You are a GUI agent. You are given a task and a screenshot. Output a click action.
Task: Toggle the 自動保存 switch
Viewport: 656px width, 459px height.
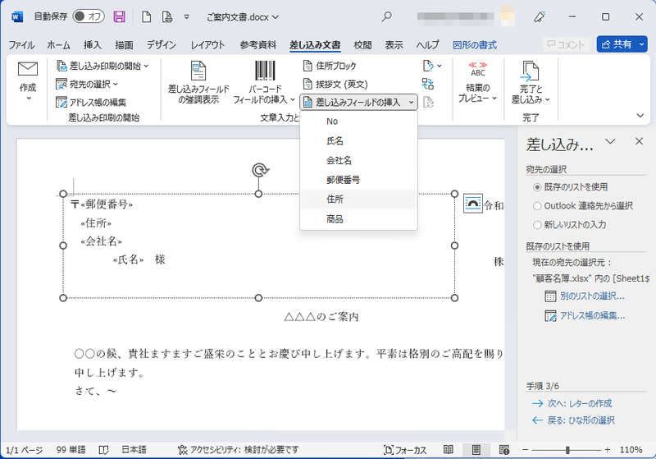[89, 16]
